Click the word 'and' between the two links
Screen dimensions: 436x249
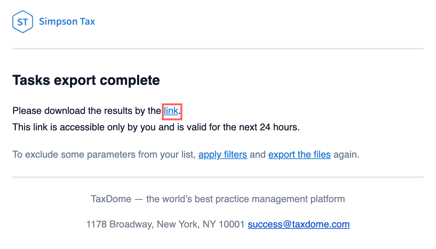point(257,155)
